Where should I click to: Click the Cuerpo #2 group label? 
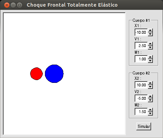141,73
